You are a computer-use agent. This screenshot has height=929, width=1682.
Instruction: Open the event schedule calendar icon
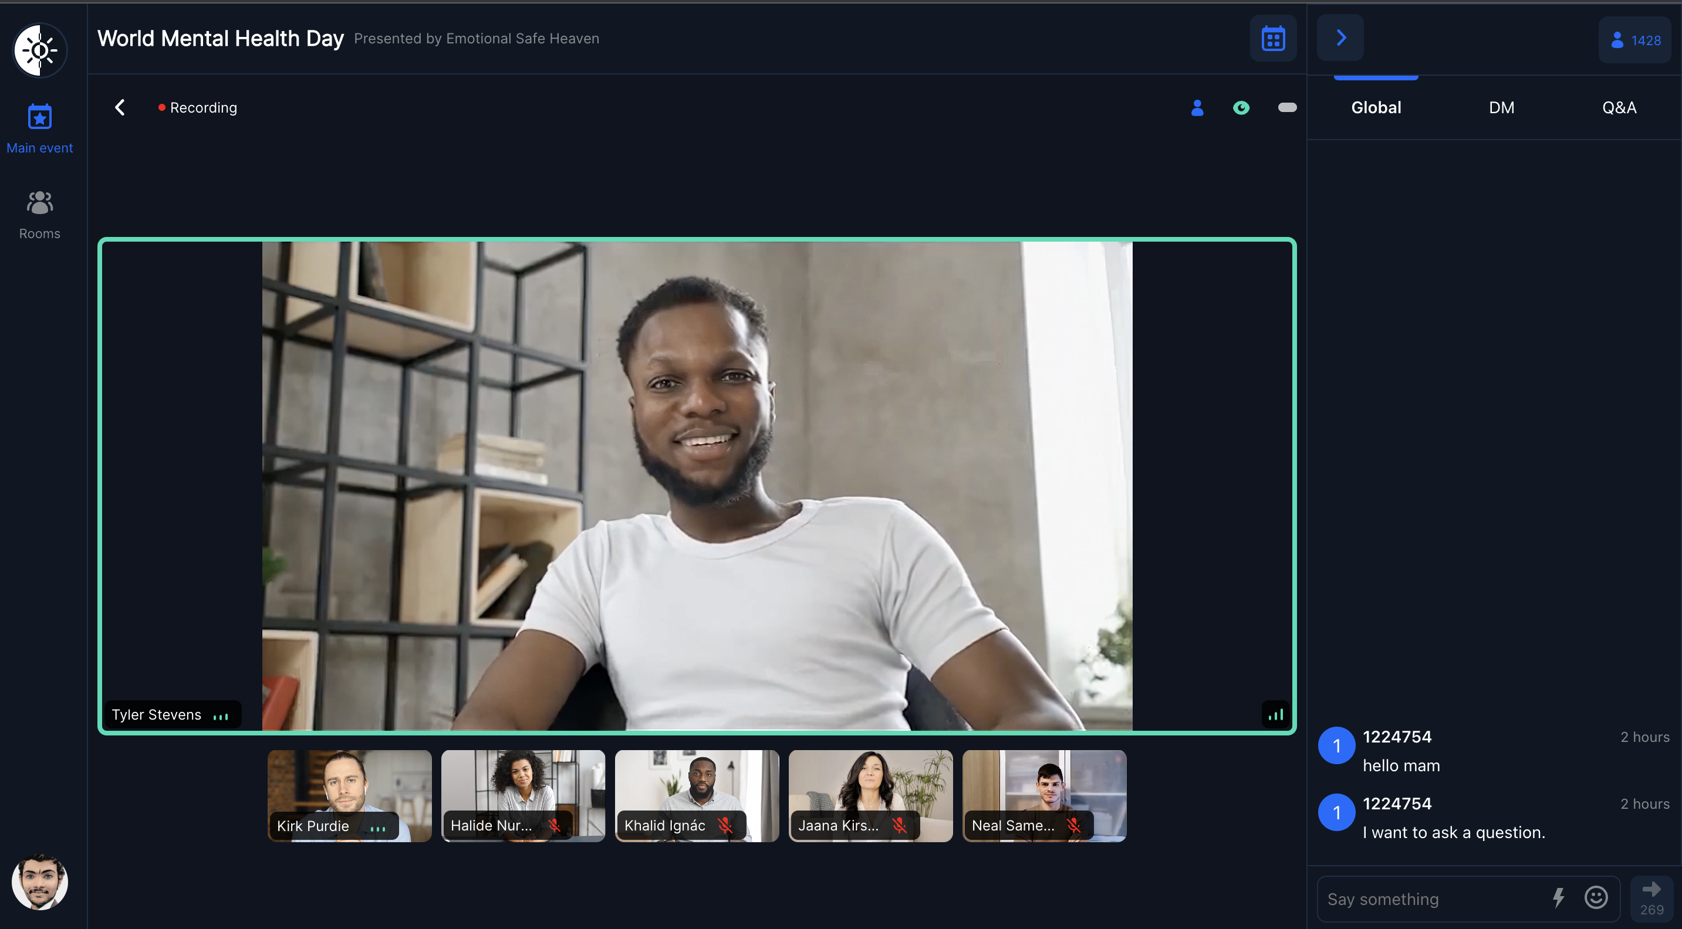coord(1272,38)
